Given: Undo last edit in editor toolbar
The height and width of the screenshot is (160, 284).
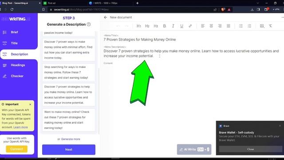Looking at the screenshot, I should point(118,26).
